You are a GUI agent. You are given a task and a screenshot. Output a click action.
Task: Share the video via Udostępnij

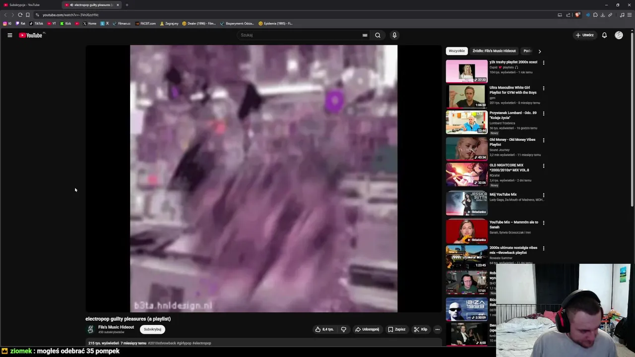tap(367, 329)
